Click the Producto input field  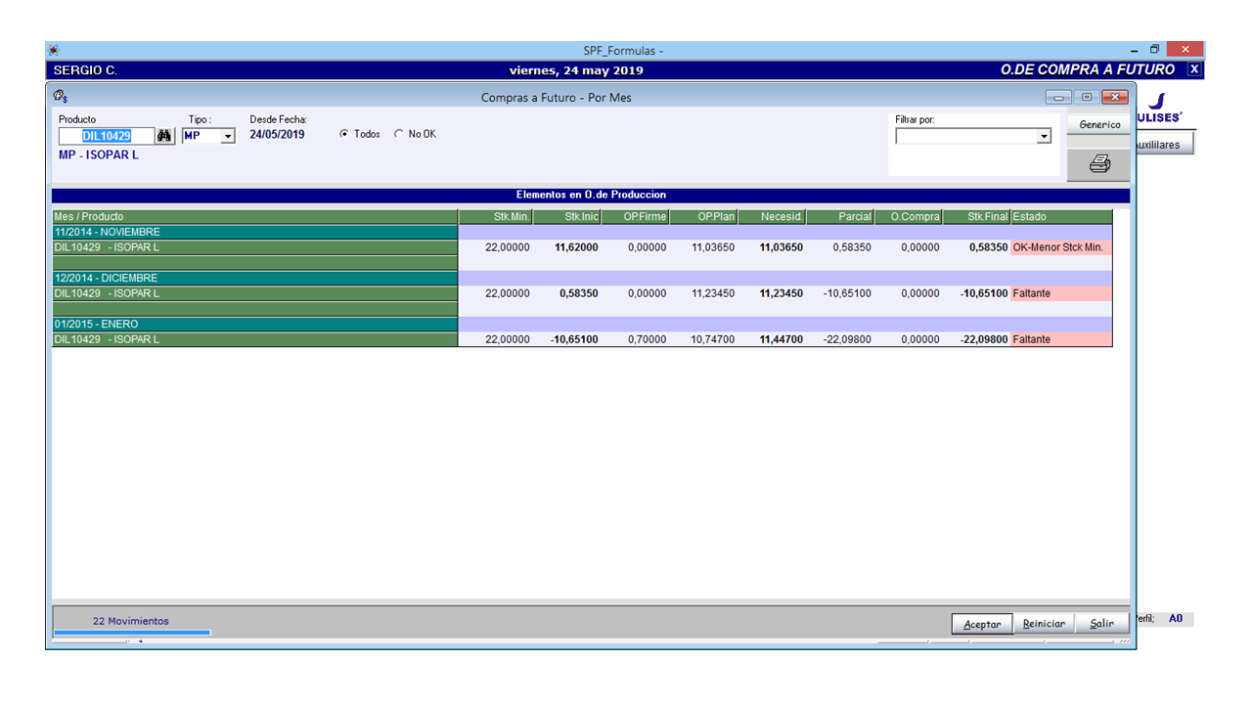pos(108,135)
